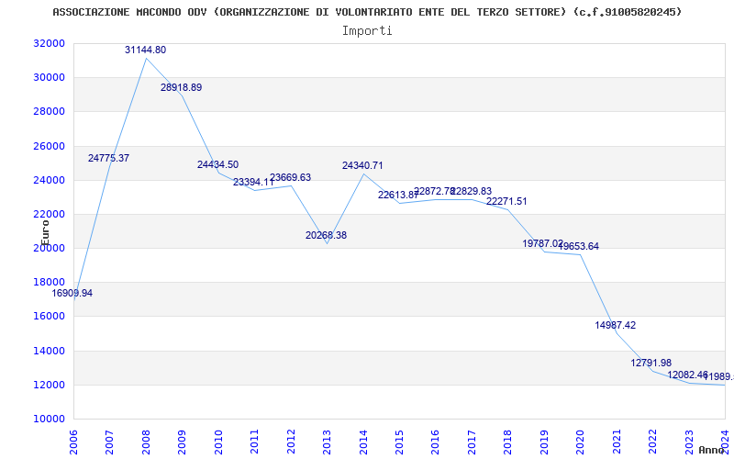Click the 28000 y-axis tick label

click(x=49, y=112)
